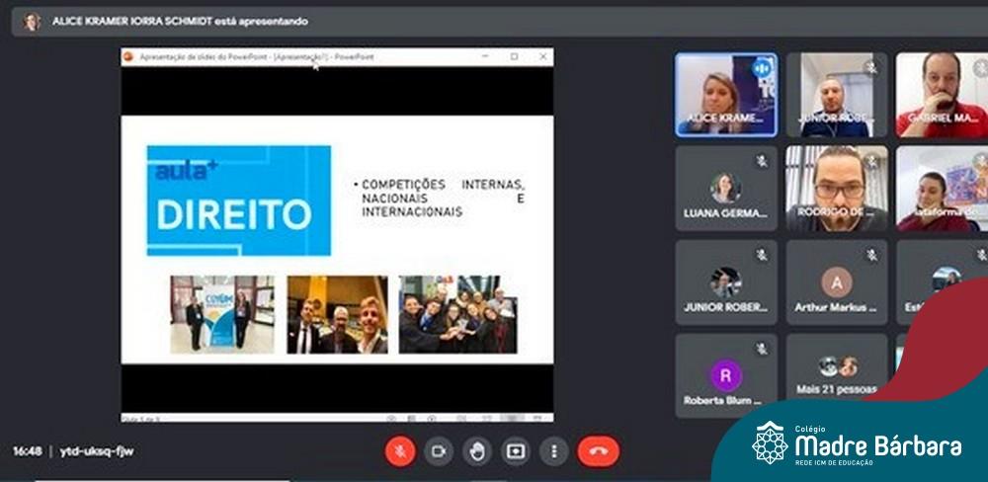Click the 'ALICE KRAMER IORRA SCHMIDT está apresentando' banner text
Image resolution: width=988 pixels, height=482 pixels.
point(180,22)
